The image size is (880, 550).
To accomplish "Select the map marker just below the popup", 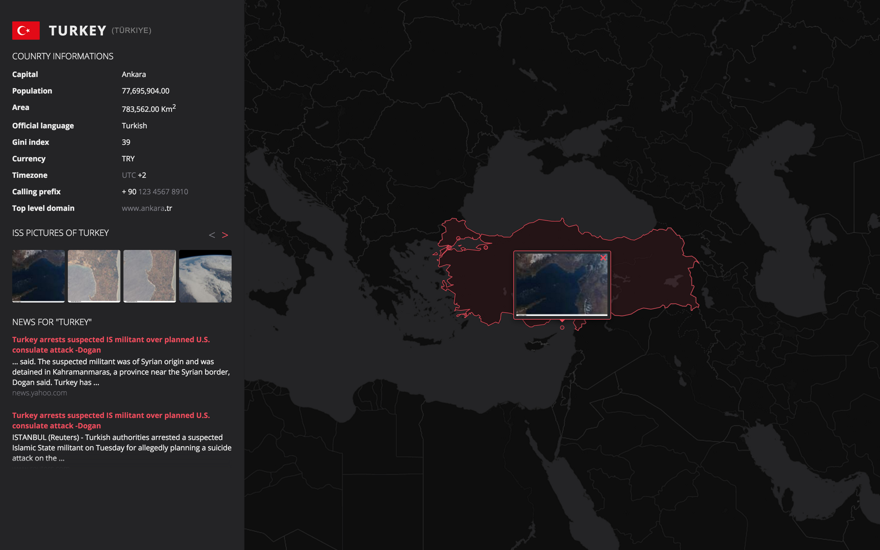I will tap(562, 328).
